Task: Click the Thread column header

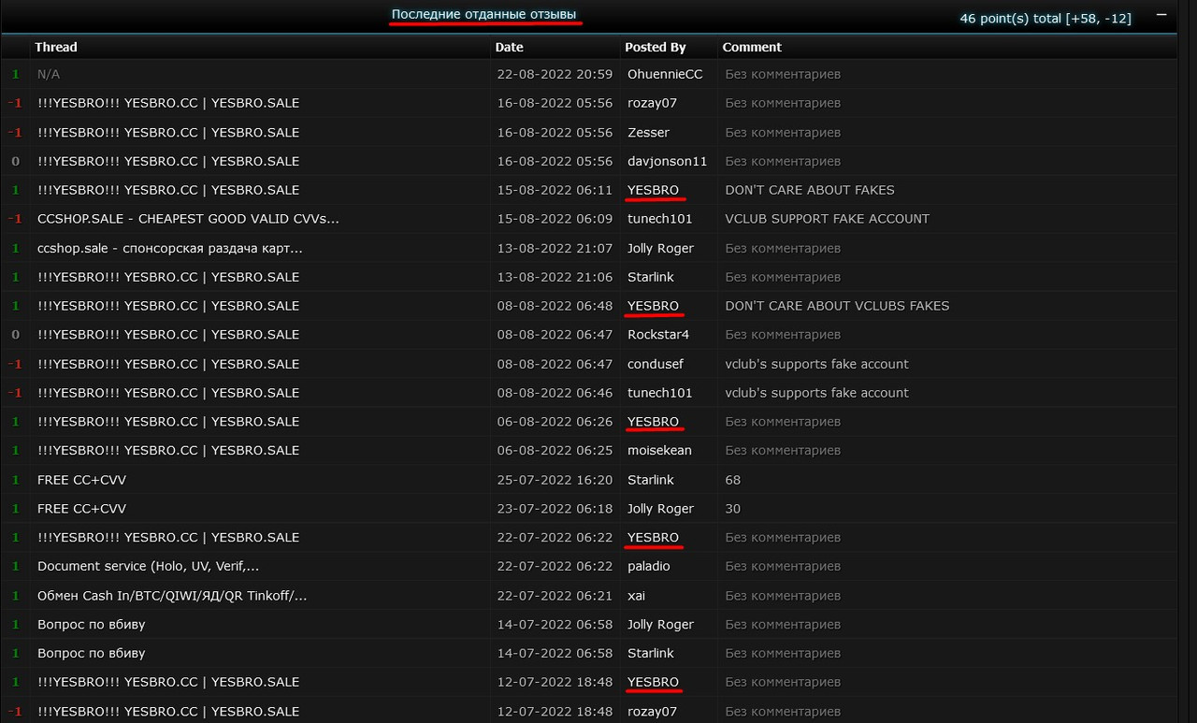Action: click(55, 47)
